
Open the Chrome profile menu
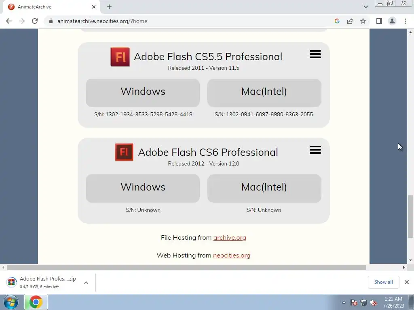click(392, 21)
